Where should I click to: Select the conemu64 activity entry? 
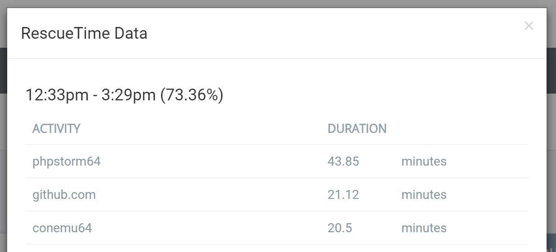pyautogui.click(x=62, y=228)
